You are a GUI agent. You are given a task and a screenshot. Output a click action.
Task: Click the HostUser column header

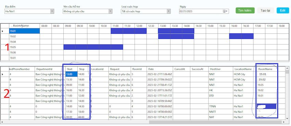221,69
